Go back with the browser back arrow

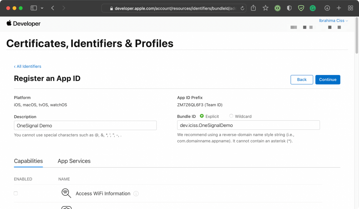click(53, 8)
